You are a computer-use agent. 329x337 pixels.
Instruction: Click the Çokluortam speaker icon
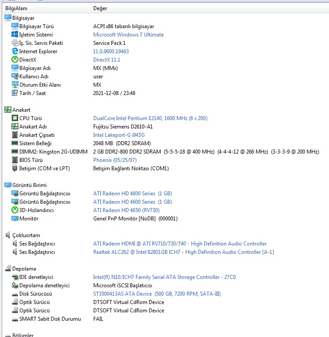coord(7,235)
